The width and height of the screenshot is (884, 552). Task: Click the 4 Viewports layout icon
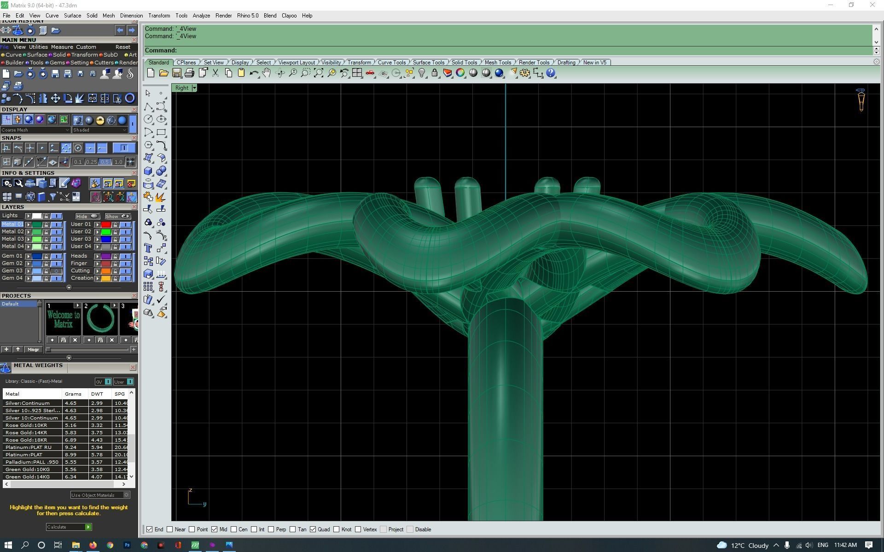(357, 73)
